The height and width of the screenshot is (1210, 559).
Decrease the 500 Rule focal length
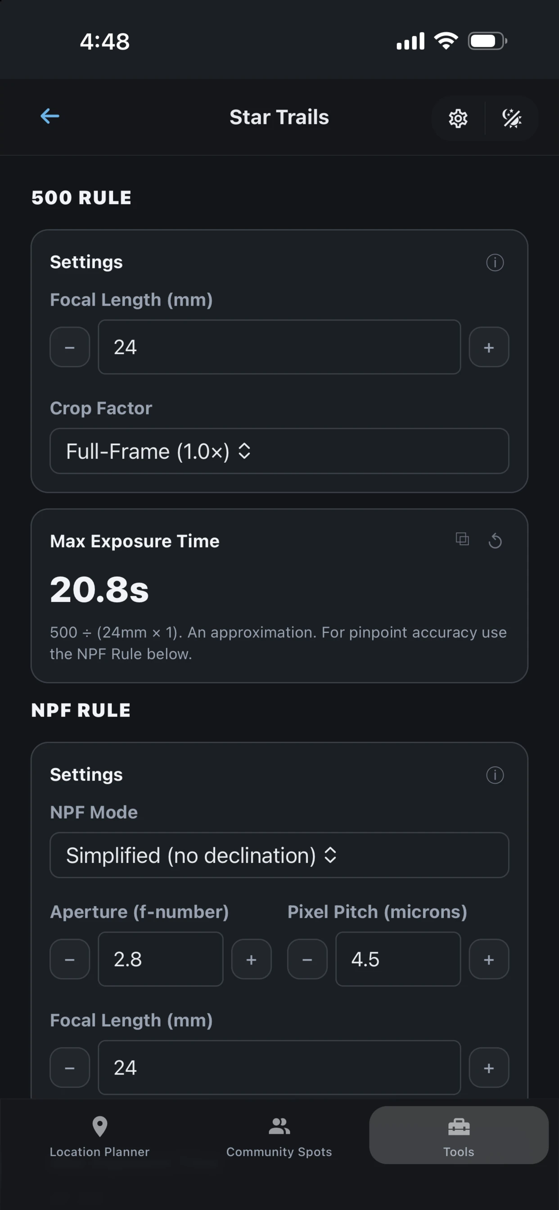[x=69, y=347]
